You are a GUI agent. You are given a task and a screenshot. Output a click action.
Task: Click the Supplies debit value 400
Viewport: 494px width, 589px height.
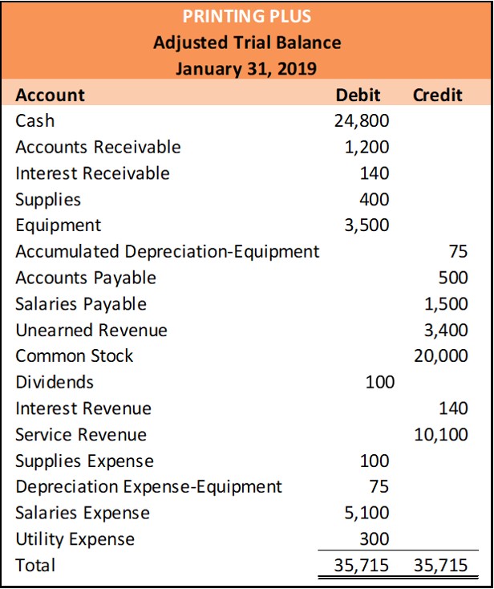click(x=374, y=199)
